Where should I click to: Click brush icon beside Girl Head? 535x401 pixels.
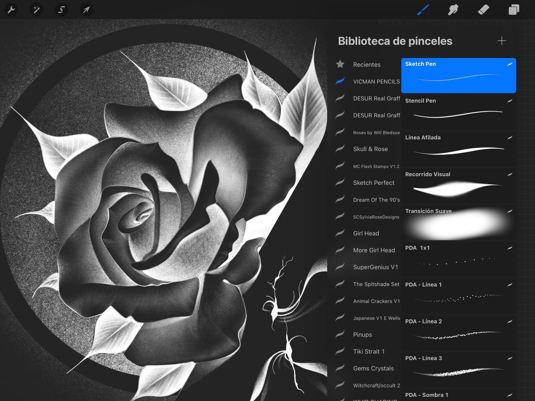tap(340, 233)
